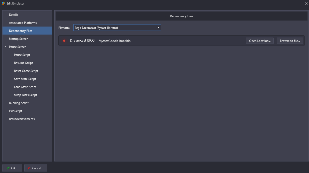Image resolution: width=309 pixels, height=173 pixels.
Task: Open the Exit Script page
Action: 27,111
